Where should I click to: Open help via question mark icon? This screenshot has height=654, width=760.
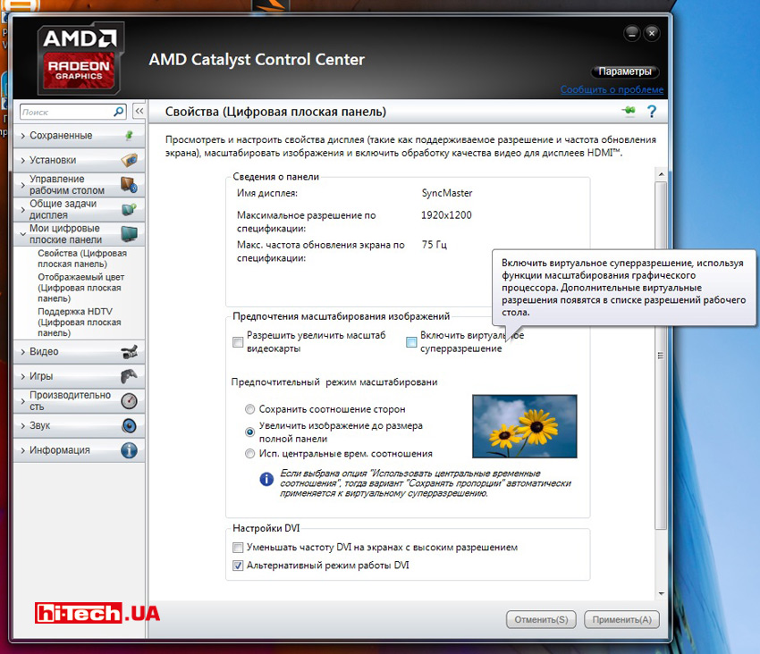click(652, 112)
